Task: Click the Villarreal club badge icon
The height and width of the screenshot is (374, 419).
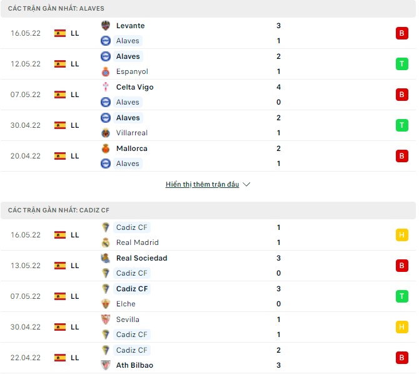Action: coord(106,133)
